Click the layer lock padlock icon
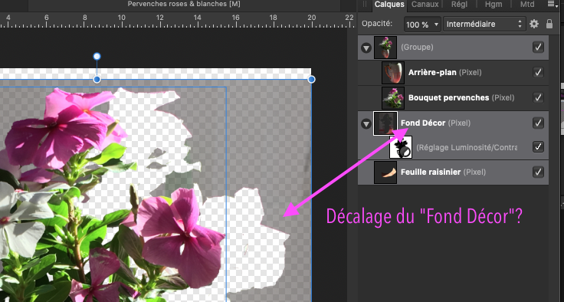This screenshot has height=302, width=564. 549,24
